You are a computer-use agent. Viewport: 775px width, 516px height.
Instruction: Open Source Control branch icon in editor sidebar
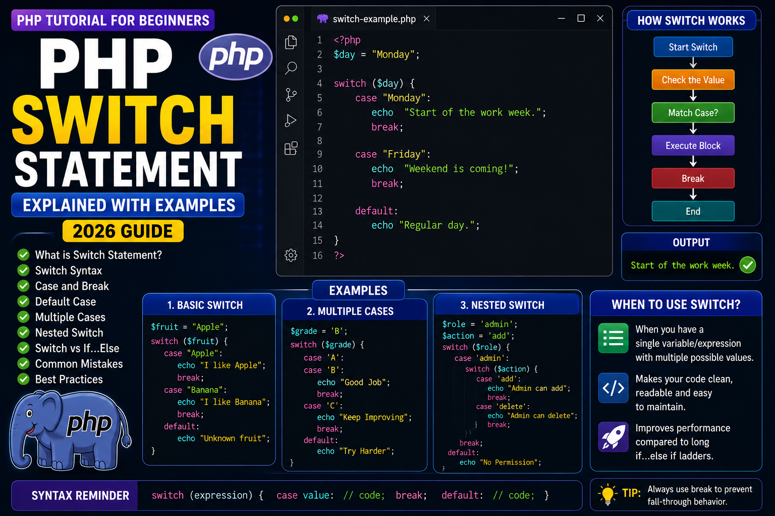click(291, 94)
